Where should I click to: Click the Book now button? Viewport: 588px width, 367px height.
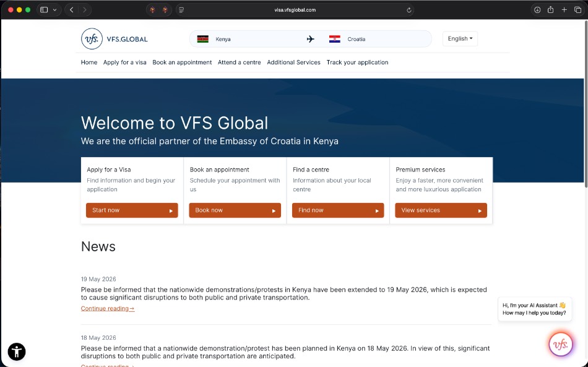235,210
